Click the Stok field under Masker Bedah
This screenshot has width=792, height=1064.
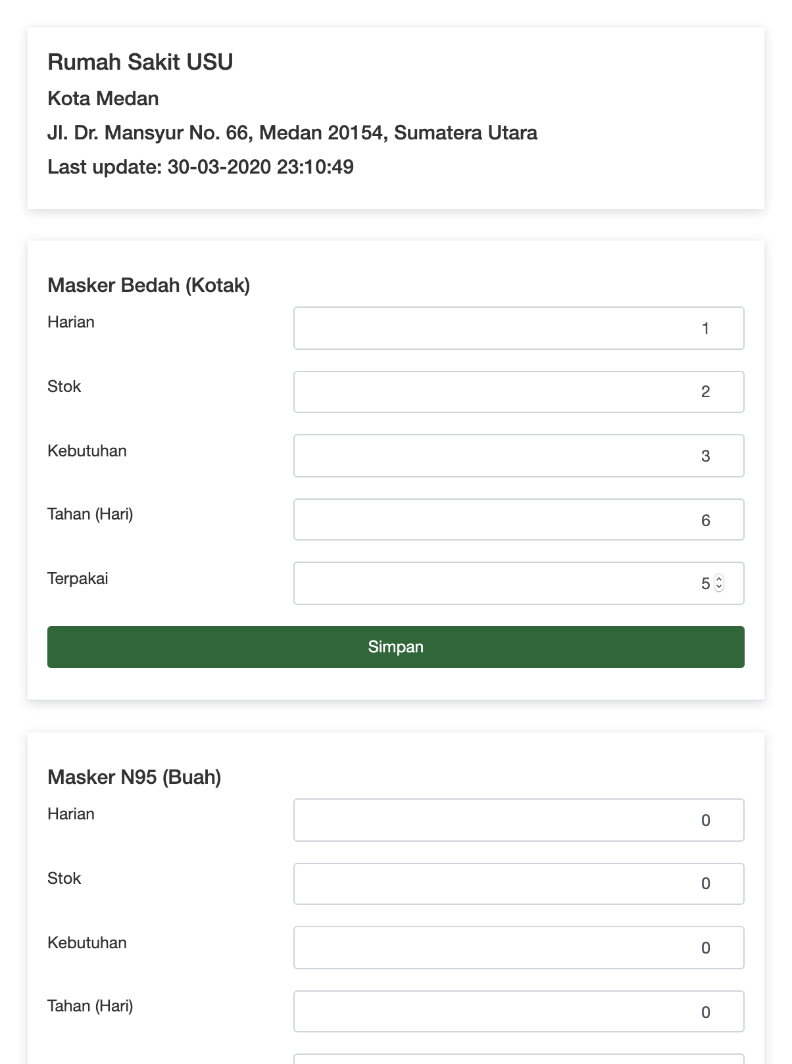point(518,392)
